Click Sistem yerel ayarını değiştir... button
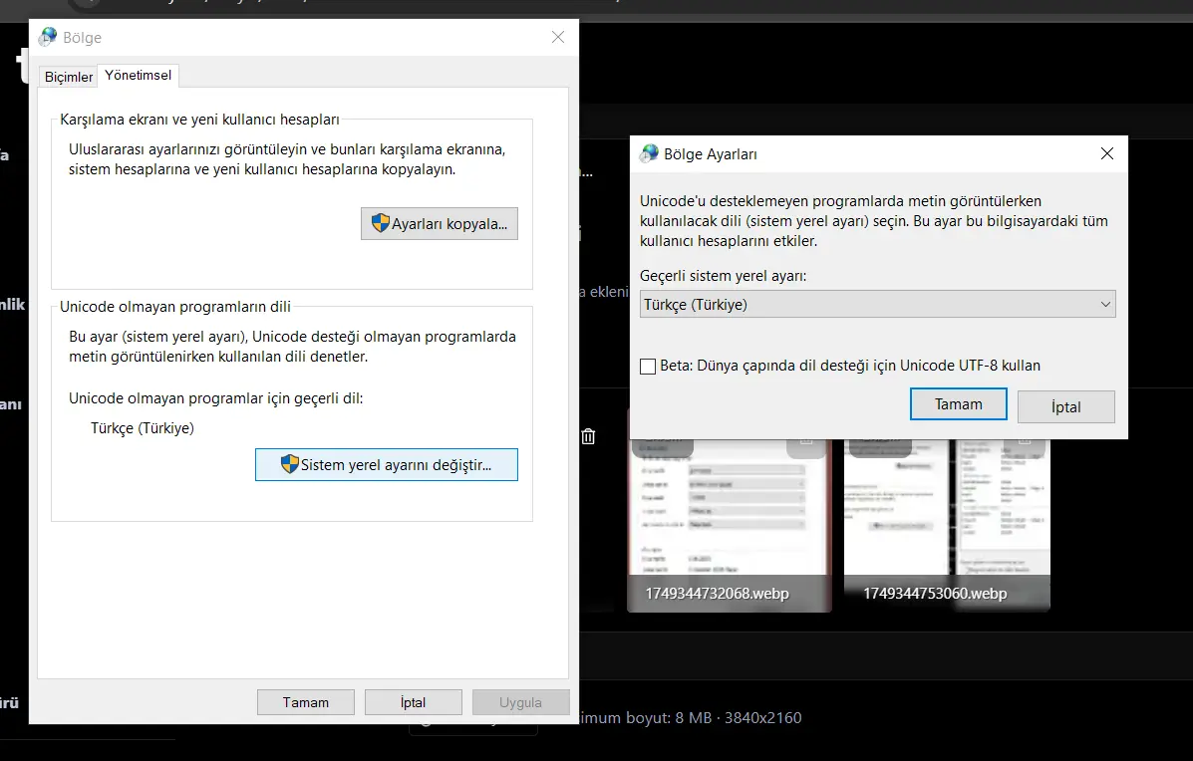Screen dimensions: 1193x761 click(x=387, y=464)
